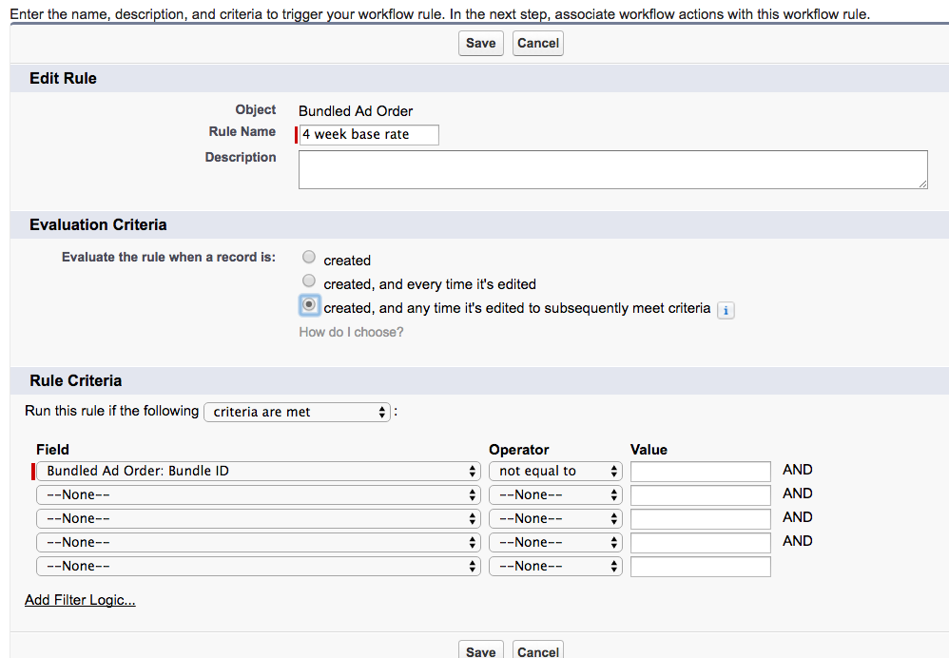Click the top Save button
Viewport: 949px width, 658px height.
(480, 43)
